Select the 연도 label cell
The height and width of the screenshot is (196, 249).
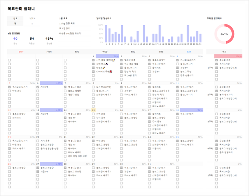coord(15,18)
